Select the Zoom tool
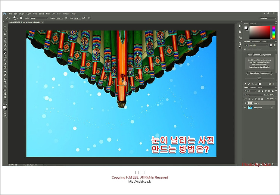This screenshot has height=195, width=280. pyautogui.click(x=5, y=97)
